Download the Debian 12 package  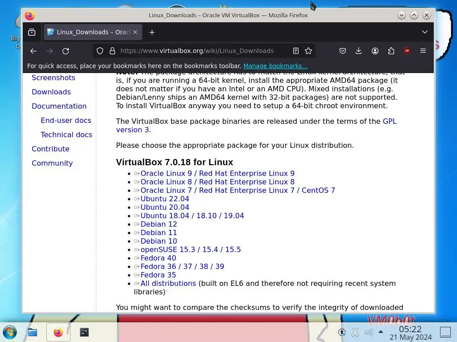(x=158, y=224)
